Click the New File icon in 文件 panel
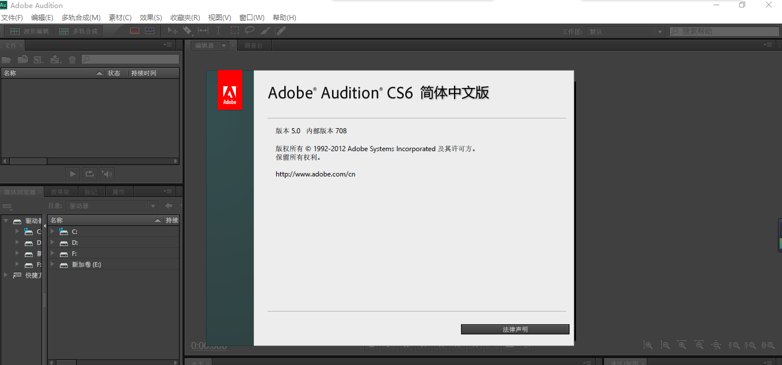 point(39,59)
